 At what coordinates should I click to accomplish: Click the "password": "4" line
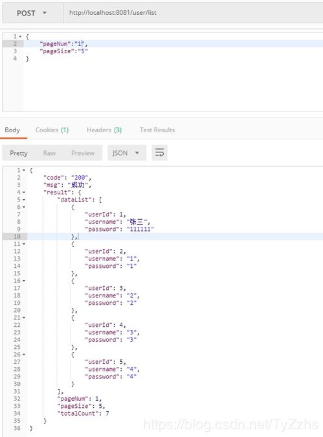(111, 377)
